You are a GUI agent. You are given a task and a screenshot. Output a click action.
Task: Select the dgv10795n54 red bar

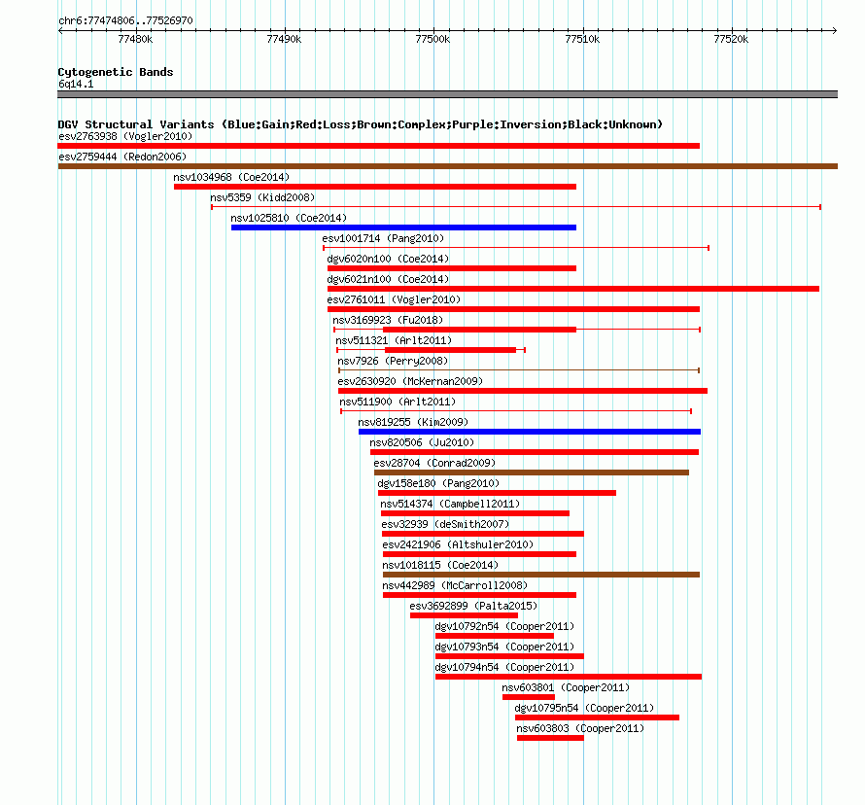click(x=598, y=717)
